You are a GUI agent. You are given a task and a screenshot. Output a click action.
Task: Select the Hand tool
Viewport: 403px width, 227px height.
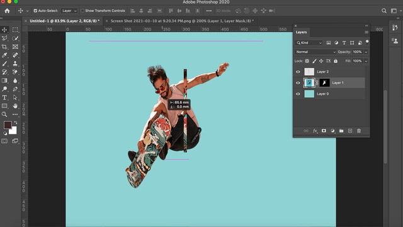(15, 106)
